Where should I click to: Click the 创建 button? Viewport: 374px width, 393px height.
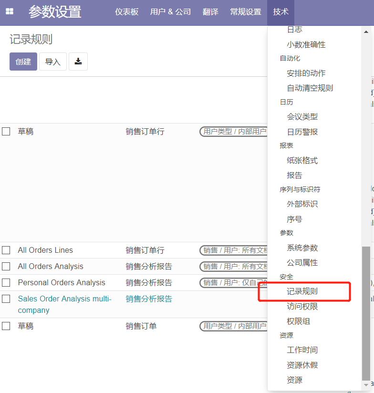click(x=23, y=62)
